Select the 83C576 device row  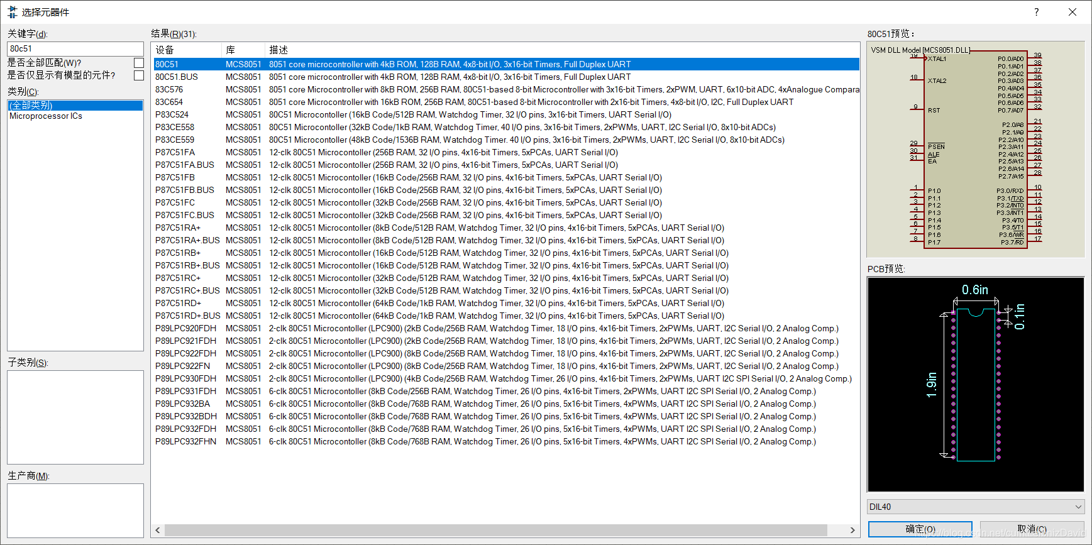[506, 89]
